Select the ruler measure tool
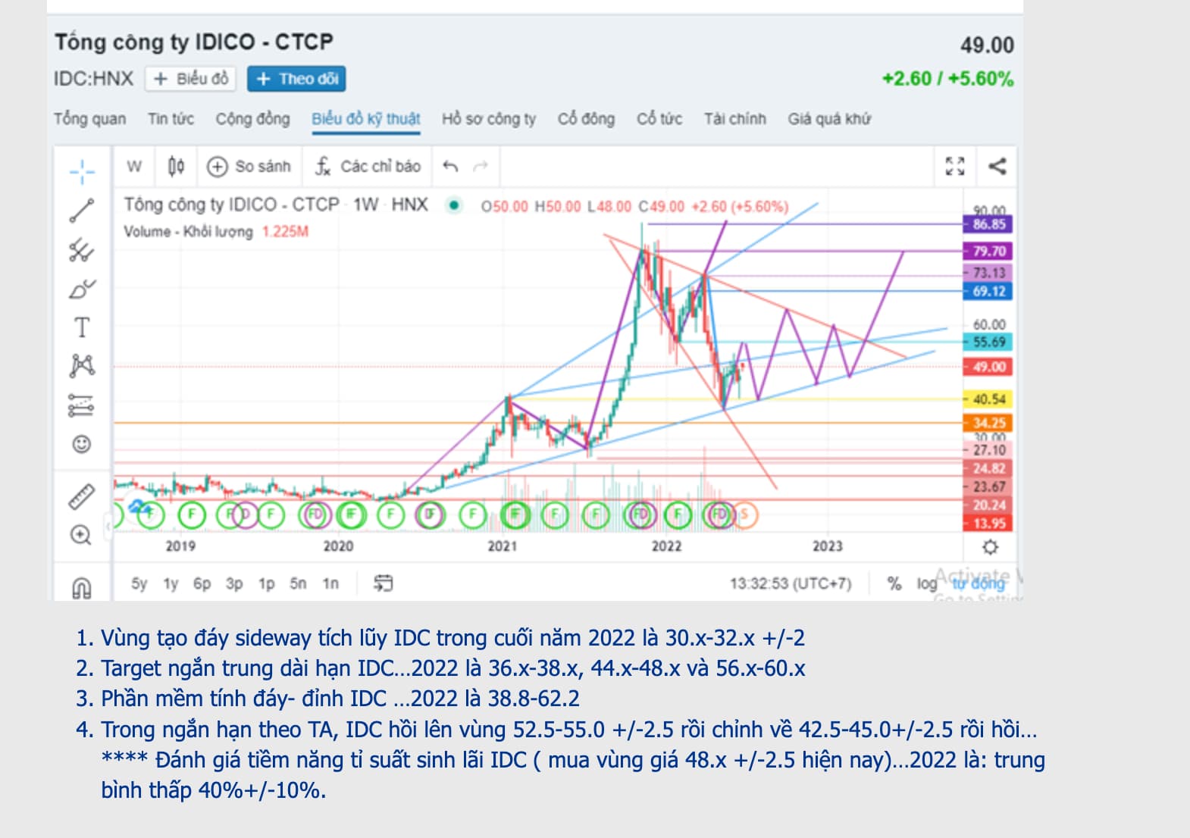 click(82, 497)
